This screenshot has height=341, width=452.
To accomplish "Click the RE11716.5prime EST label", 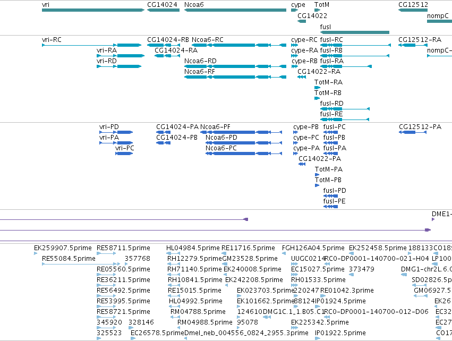I will pyautogui.click(x=248, y=248).
